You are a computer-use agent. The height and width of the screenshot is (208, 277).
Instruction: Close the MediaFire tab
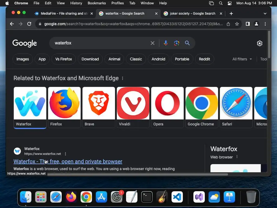tap(92, 14)
